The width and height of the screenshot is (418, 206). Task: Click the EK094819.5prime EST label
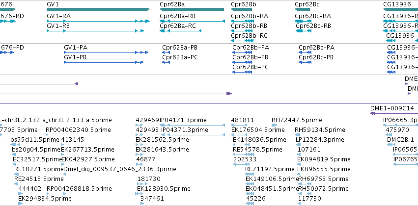tap(324, 160)
